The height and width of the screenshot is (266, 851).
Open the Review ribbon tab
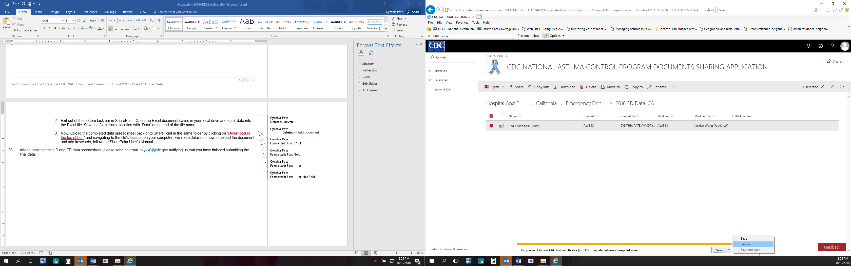point(127,12)
